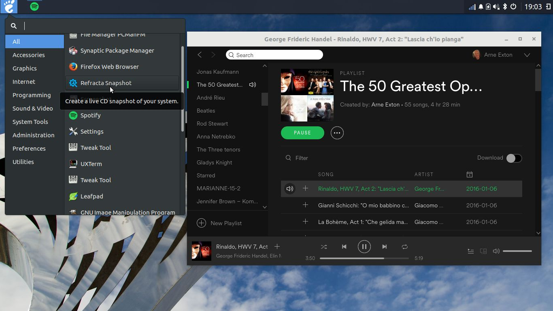Screen dimensions: 553x311
Task: Launch Synaptic Package Manager from the menu
Action: [x=121, y=51]
